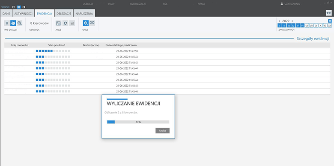Select the multiple drivers mode icon

click(x=13, y=23)
